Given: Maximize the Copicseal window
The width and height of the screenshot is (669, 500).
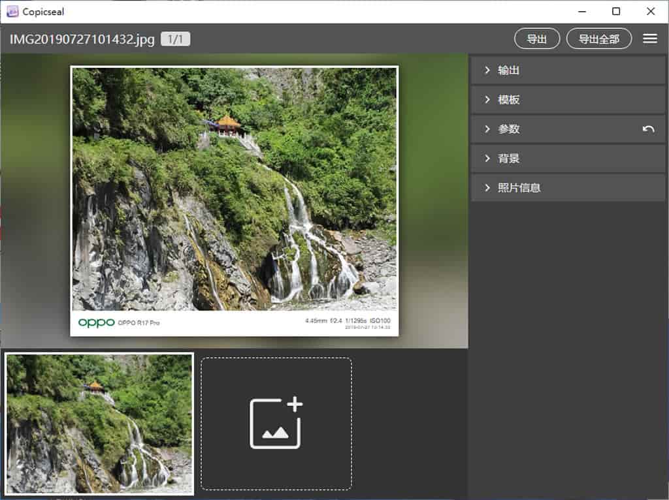Looking at the screenshot, I should tap(616, 12).
